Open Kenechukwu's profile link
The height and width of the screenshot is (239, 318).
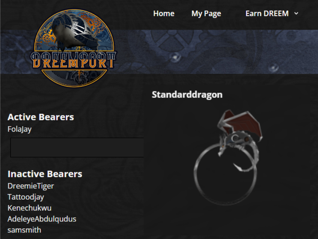(29, 208)
